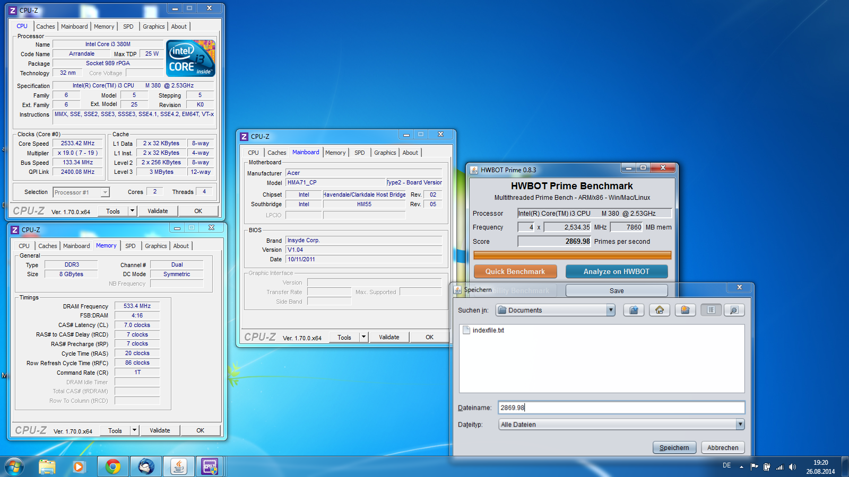
Task: Open volume speaker icon in tray
Action: coord(792,467)
